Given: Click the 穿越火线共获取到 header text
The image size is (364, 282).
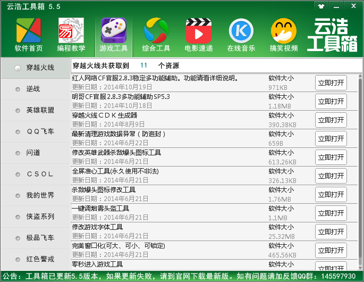Looking at the screenshot, I should click(101, 65).
